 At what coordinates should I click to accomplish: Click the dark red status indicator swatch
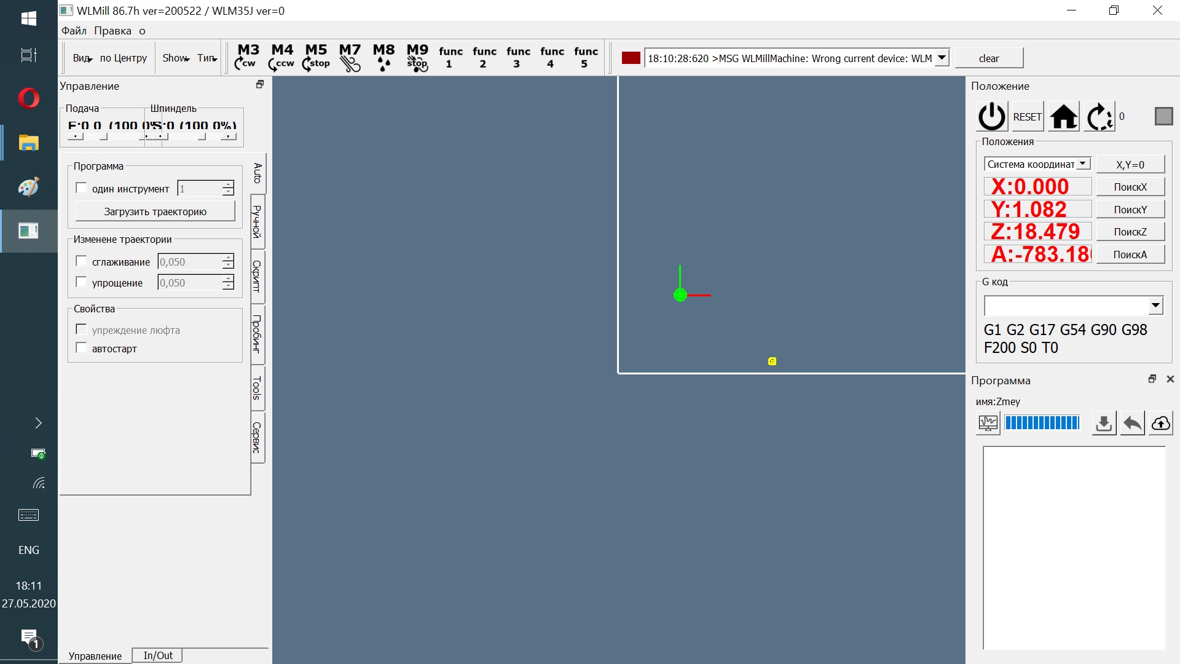[x=631, y=58]
